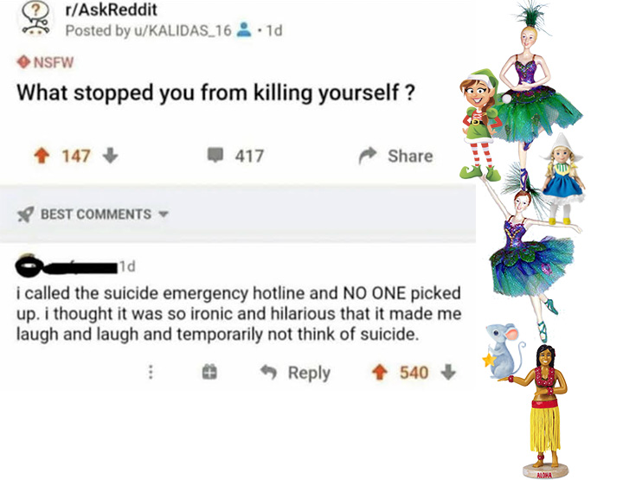Image resolution: width=623 pixels, height=480 pixels.
Task: Click the Share button label
Action: 410,156
